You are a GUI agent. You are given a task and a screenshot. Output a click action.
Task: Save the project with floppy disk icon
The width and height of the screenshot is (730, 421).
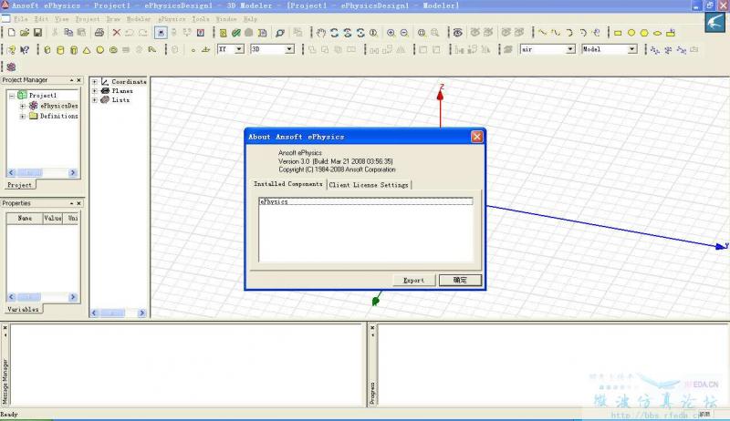[x=37, y=33]
